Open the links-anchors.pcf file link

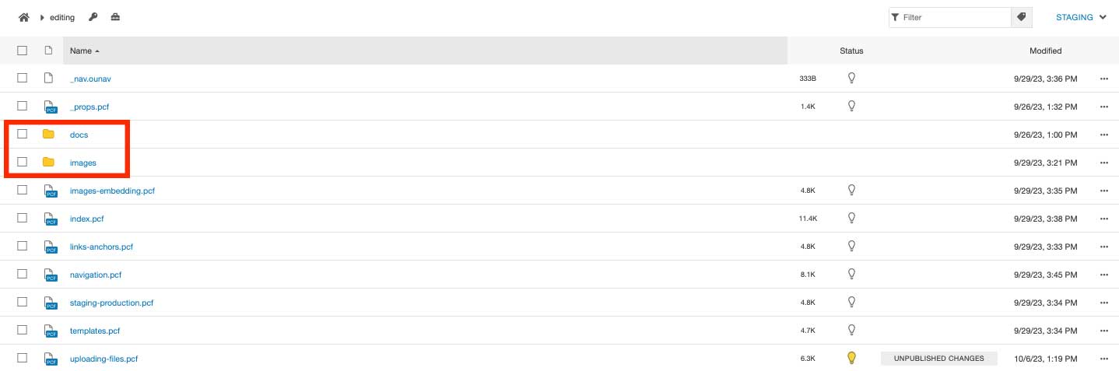point(101,247)
